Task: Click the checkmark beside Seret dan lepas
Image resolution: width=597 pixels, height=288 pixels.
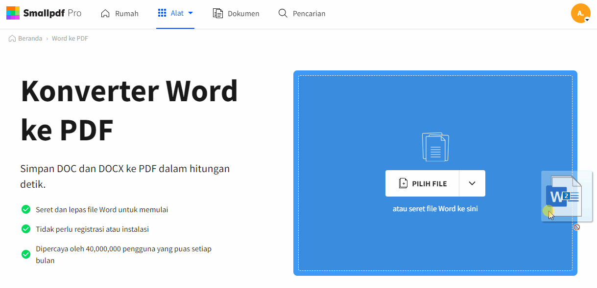Action: [x=26, y=209]
